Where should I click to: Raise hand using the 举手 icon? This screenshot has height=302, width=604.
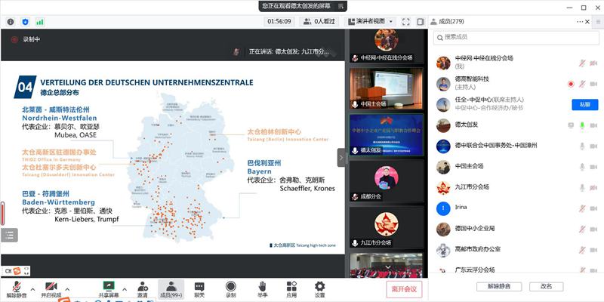click(262, 287)
